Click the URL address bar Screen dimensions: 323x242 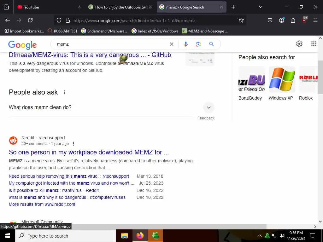[150, 20]
